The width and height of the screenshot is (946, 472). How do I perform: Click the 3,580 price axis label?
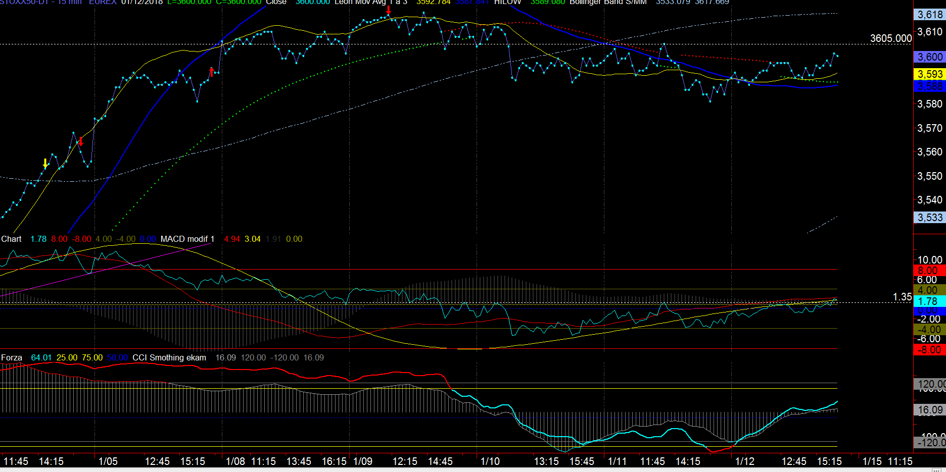pyautogui.click(x=930, y=104)
